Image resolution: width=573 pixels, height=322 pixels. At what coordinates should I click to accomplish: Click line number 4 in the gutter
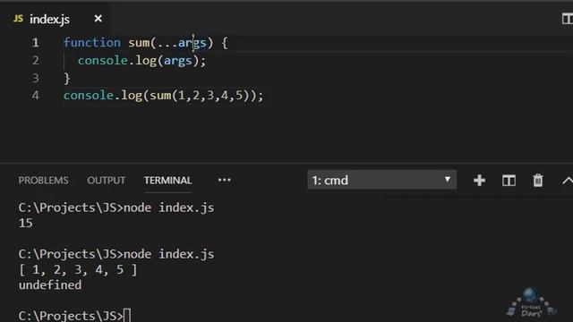pyautogui.click(x=36, y=96)
